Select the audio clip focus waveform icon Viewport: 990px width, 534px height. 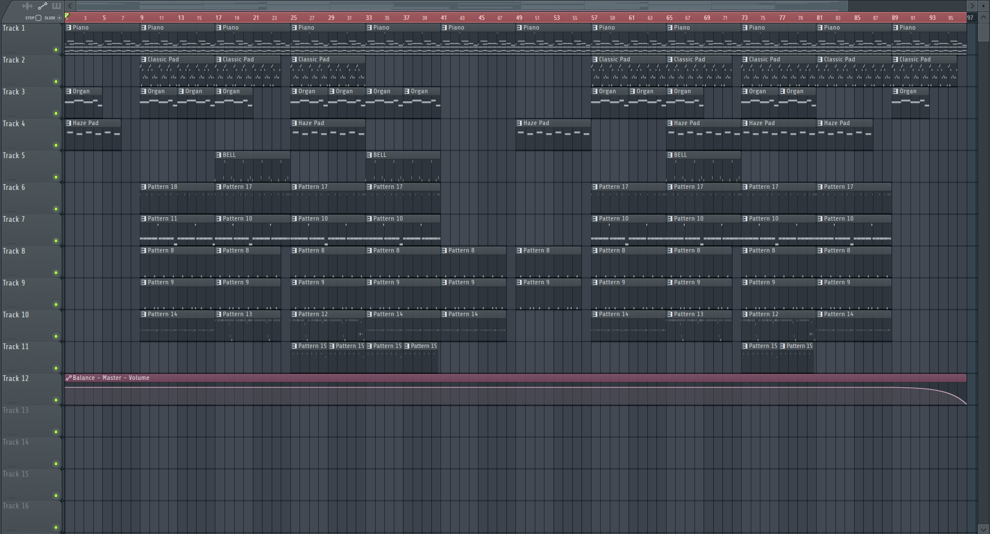tap(27, 6)
